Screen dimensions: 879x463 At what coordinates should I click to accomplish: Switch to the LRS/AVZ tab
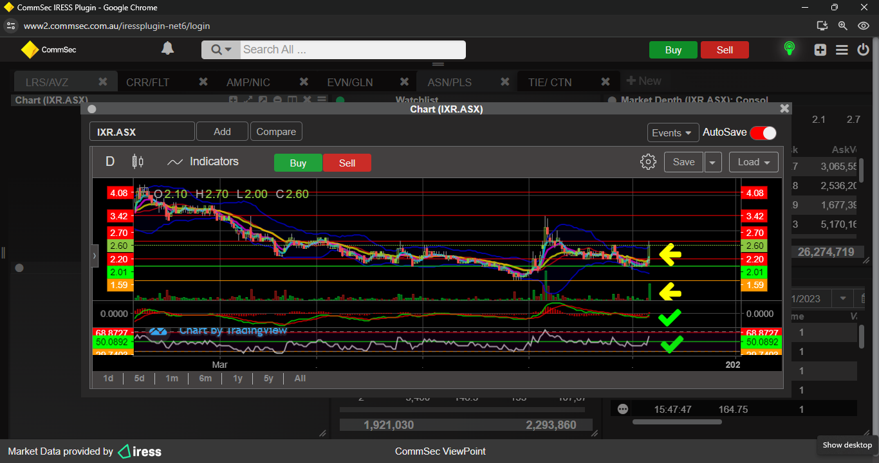click(47, 82)
